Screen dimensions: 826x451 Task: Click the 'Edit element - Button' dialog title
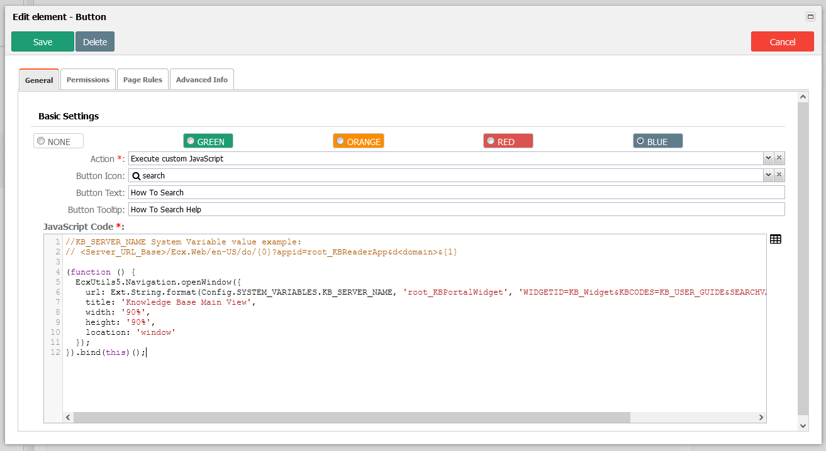[60, 17]
